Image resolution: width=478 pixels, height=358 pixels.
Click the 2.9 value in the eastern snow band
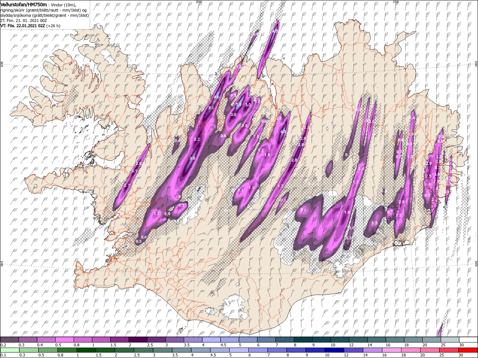click(429, 163)
